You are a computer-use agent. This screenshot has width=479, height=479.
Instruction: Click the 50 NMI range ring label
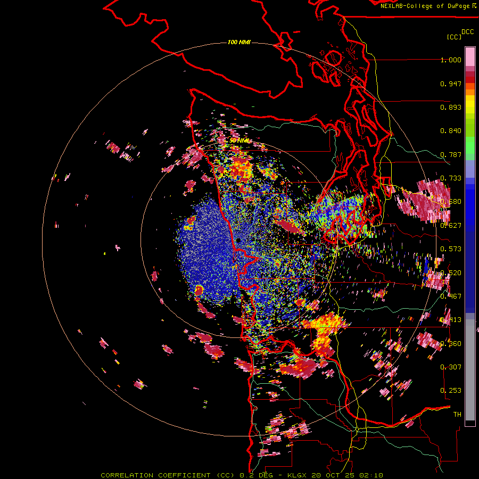click(240, 141)
